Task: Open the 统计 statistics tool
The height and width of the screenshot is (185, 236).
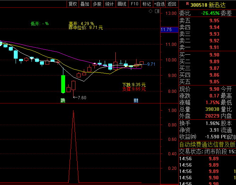Action: tap(110, 4)
